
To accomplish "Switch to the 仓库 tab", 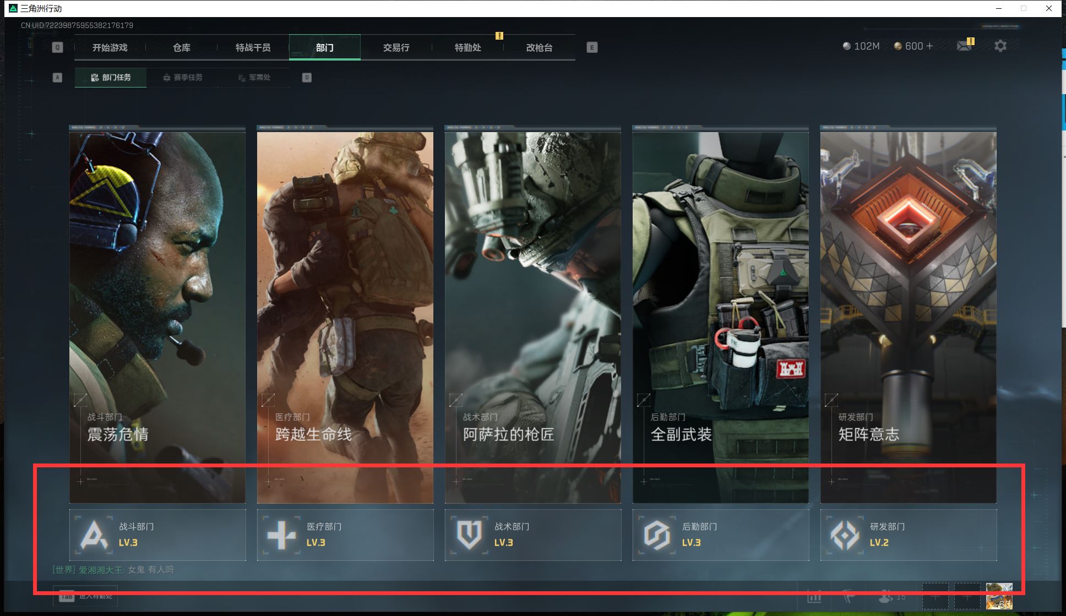I will click(x=182, y=48).
